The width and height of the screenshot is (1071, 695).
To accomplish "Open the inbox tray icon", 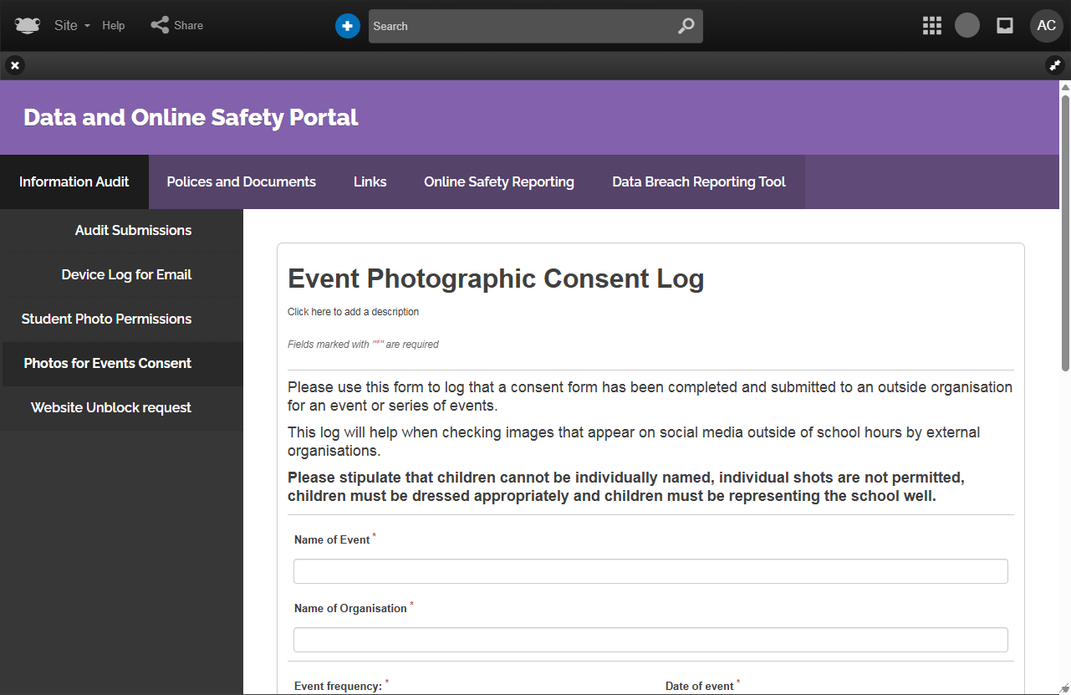I will click(1005, 26).
